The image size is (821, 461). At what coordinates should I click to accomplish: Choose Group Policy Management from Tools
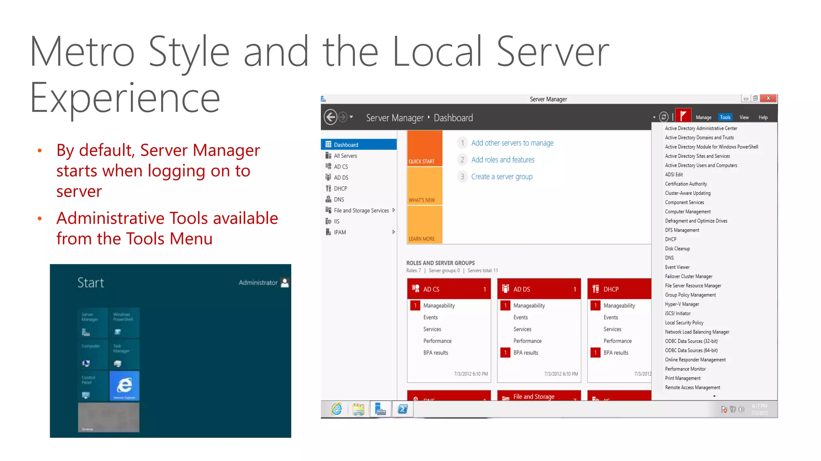coord(690,295)
